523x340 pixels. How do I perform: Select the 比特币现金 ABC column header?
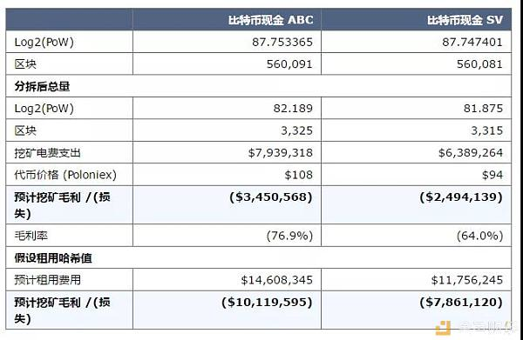[x=270, y=20]
